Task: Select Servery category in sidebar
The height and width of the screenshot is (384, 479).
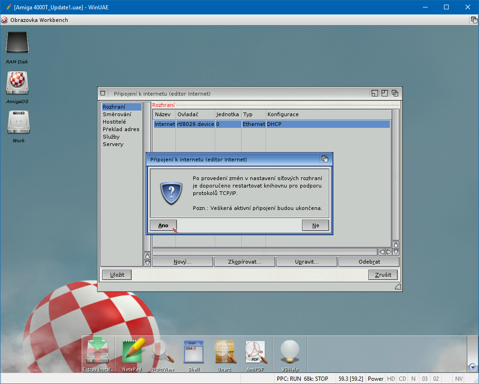Action: pyautogui.click(x=113, y=144)
